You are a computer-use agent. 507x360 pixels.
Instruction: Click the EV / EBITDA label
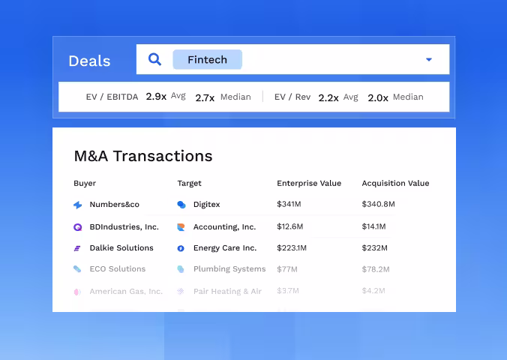pyautogui.click(x=112, y=97)
